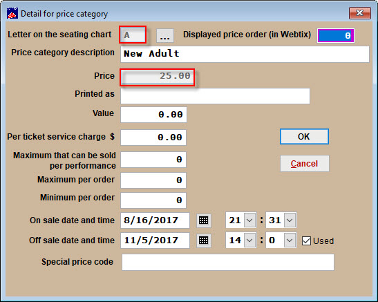The image size is (378, 302).
Task: Click the app icon in title bar
Action: [x=12, y=14]
